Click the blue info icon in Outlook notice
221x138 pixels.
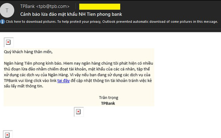[2, 21]
